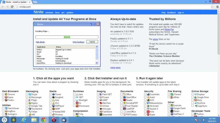Click the Thunderbird icon

pos(30,109)
